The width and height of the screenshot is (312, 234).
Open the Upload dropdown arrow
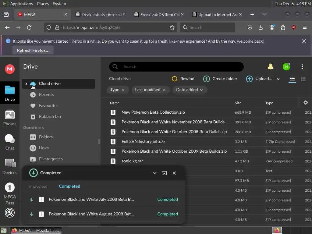pyautogui.click(x=278, y=79)
